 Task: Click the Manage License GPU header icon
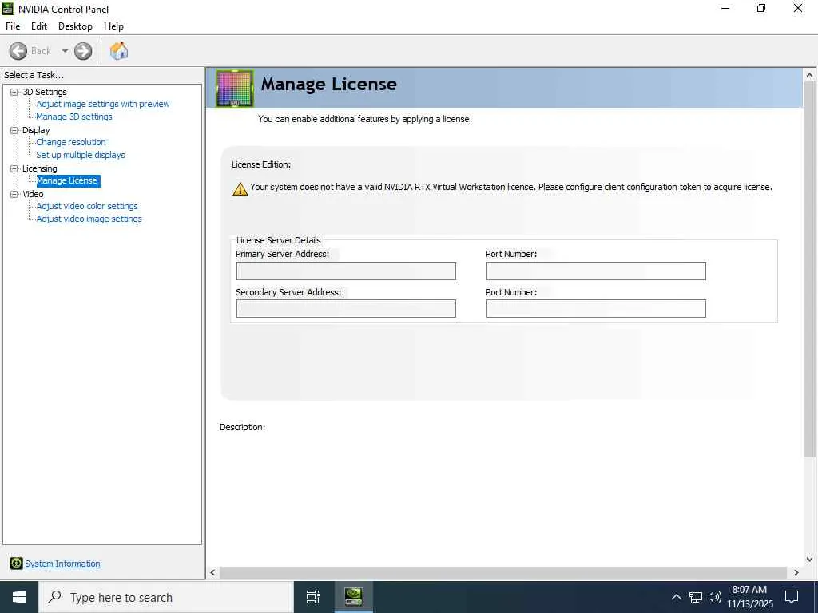coord(235,88)
